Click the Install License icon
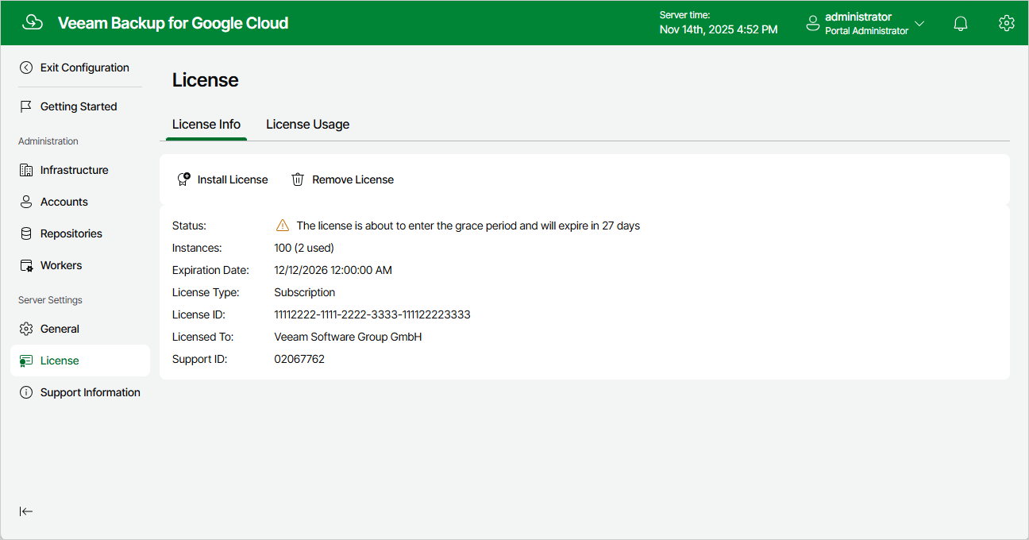This screenshot has width=1029, height=540. pos(183,179)
